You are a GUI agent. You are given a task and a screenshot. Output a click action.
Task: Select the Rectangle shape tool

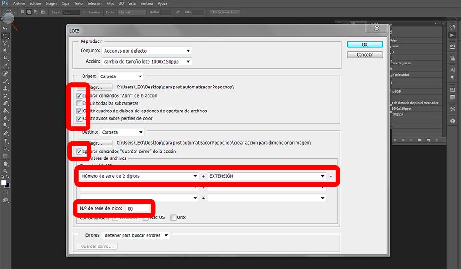click(x=6, y=156)
